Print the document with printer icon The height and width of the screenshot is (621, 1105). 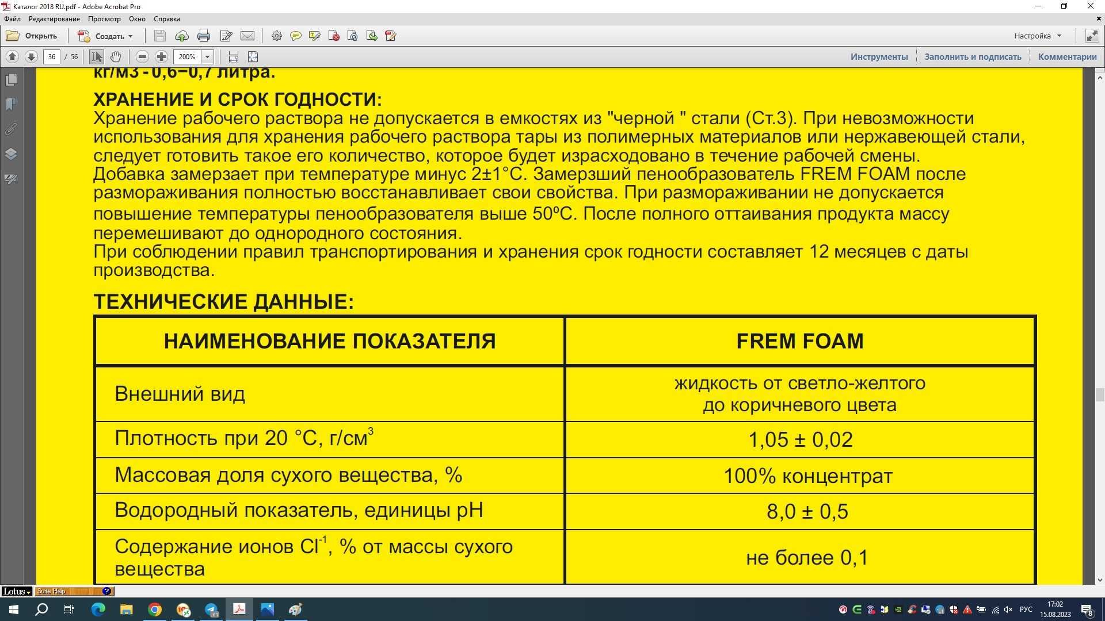pos(204,36)
